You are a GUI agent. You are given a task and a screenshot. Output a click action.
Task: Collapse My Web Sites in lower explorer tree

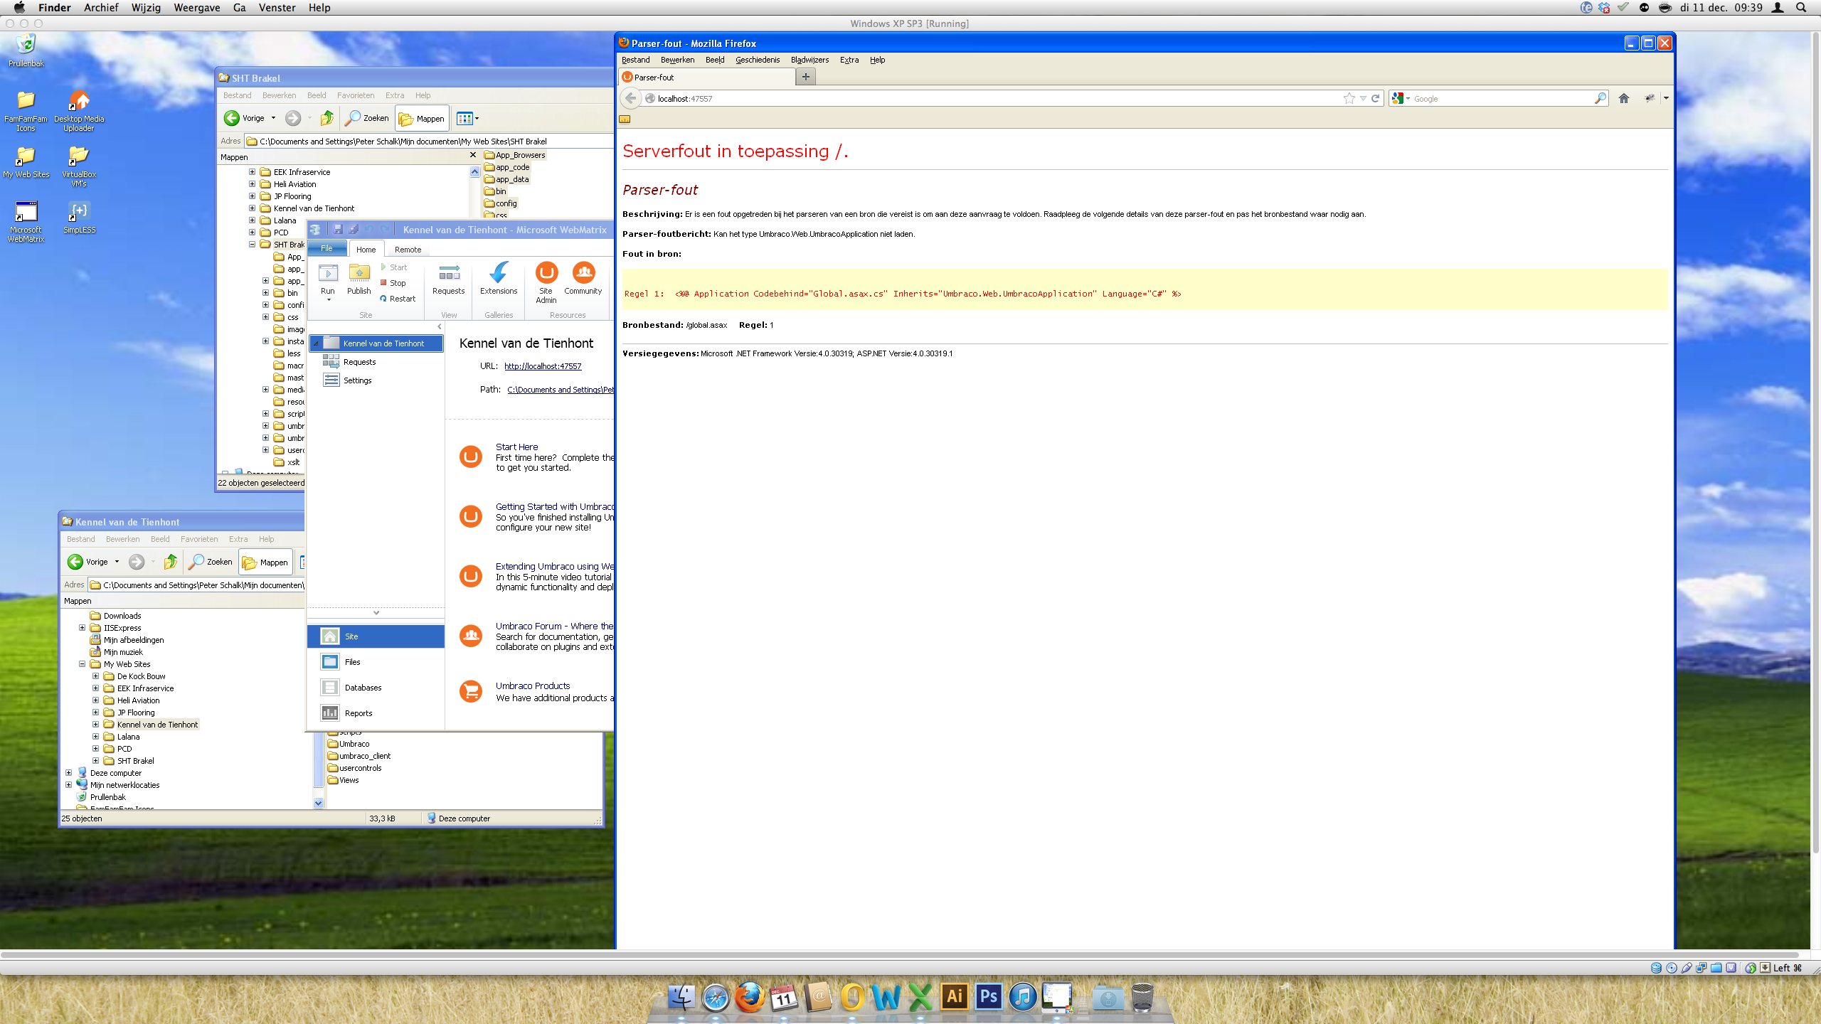click(x=82, y=663)
